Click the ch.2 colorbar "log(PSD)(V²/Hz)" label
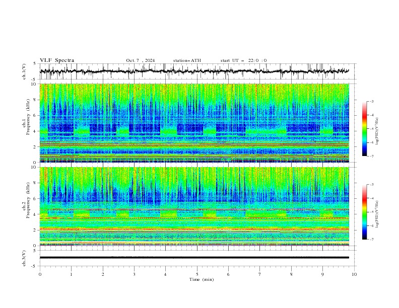This screenshot has height=308, width=399. pyautogui.click(x=377, y=214)
